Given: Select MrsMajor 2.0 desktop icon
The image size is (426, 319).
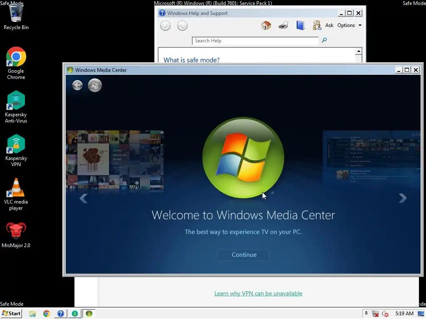Looking at the screenshot, I should 16,235.
